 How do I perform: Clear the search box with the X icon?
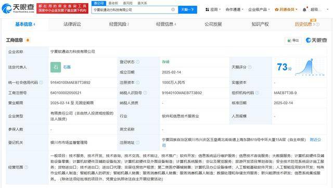pos(173,9)
